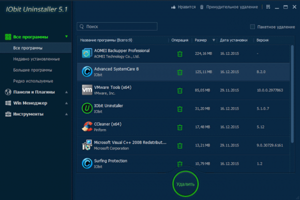The width and height of the screenshot is (300, 200).
Task: Select Все программы sub-item in sidebar
Action: [36, 48]
